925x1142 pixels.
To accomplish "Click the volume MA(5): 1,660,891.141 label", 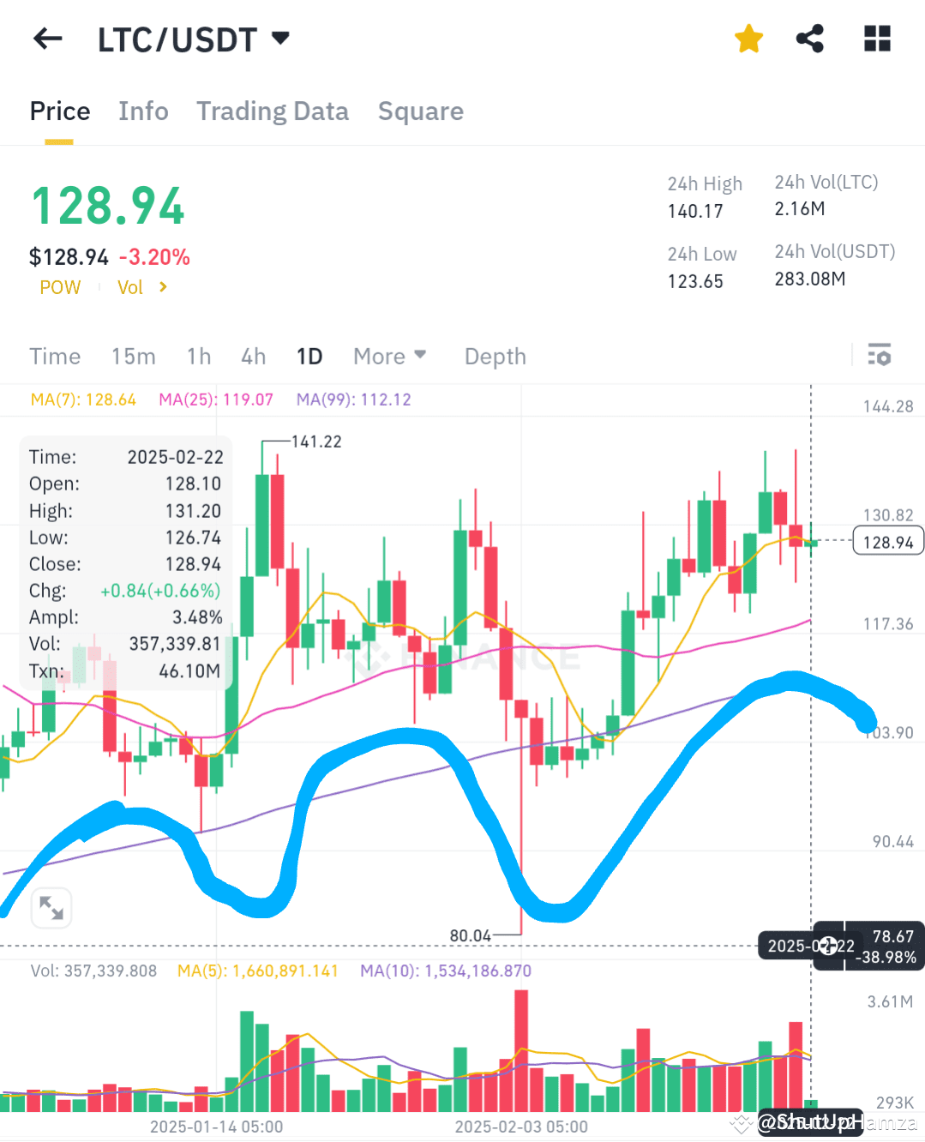I will [258, 971].
